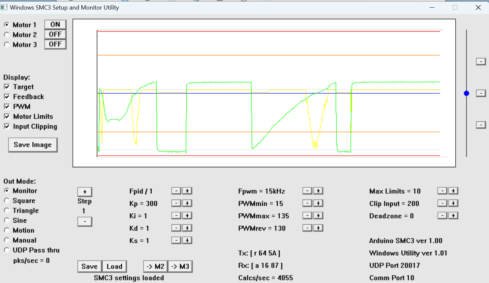Choose Sine output mode

7,220
